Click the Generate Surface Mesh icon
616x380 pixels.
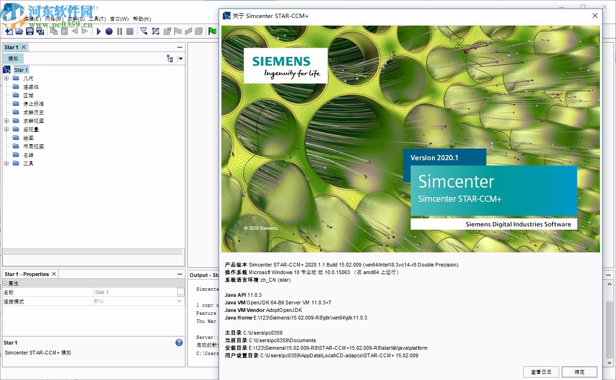click(x=188, y=31)
